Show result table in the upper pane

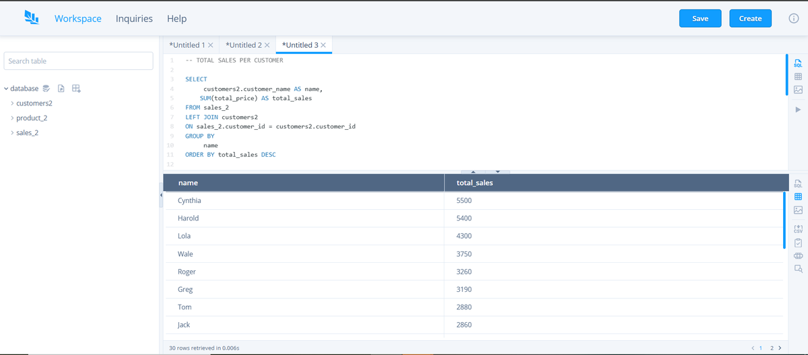coord(798,76)
